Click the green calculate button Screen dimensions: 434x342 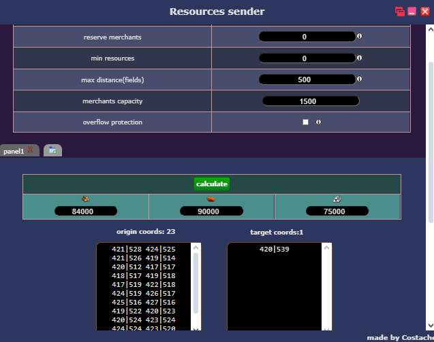click(x=212, y=184)
